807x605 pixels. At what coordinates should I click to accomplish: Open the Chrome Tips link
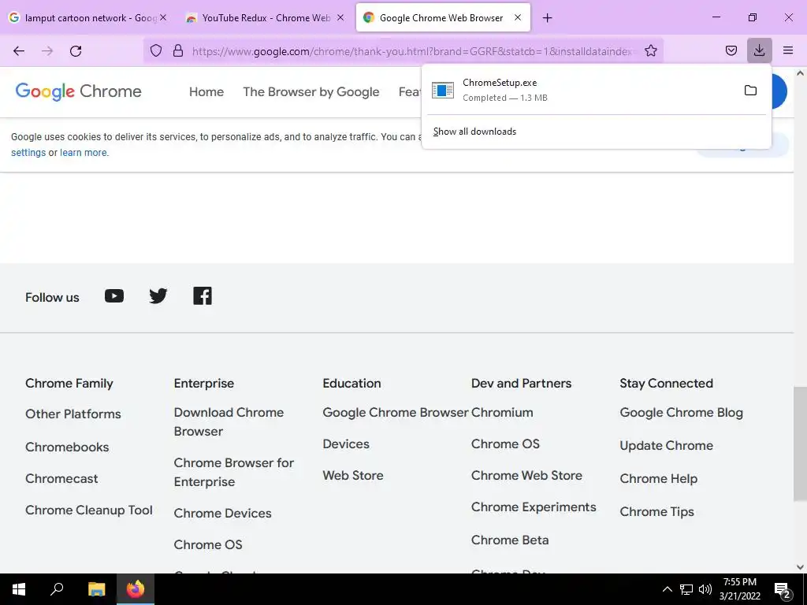(656, 512)
